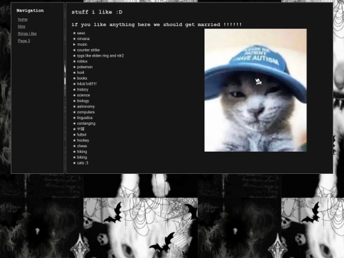The width and height of the screenshot is (344, 258).
Task: Select the 中国 list entry
Action: pos(80,129)
